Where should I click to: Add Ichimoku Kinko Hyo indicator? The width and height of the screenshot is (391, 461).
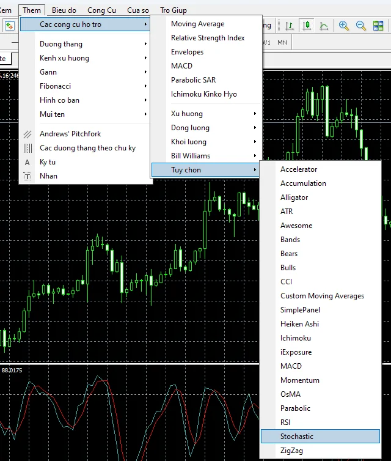(206, 94)
